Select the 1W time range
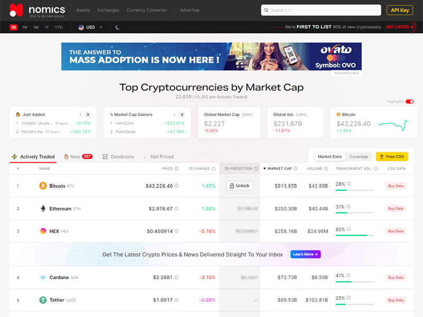This screenshot has height=317, width=423. [x=25, y=27]
